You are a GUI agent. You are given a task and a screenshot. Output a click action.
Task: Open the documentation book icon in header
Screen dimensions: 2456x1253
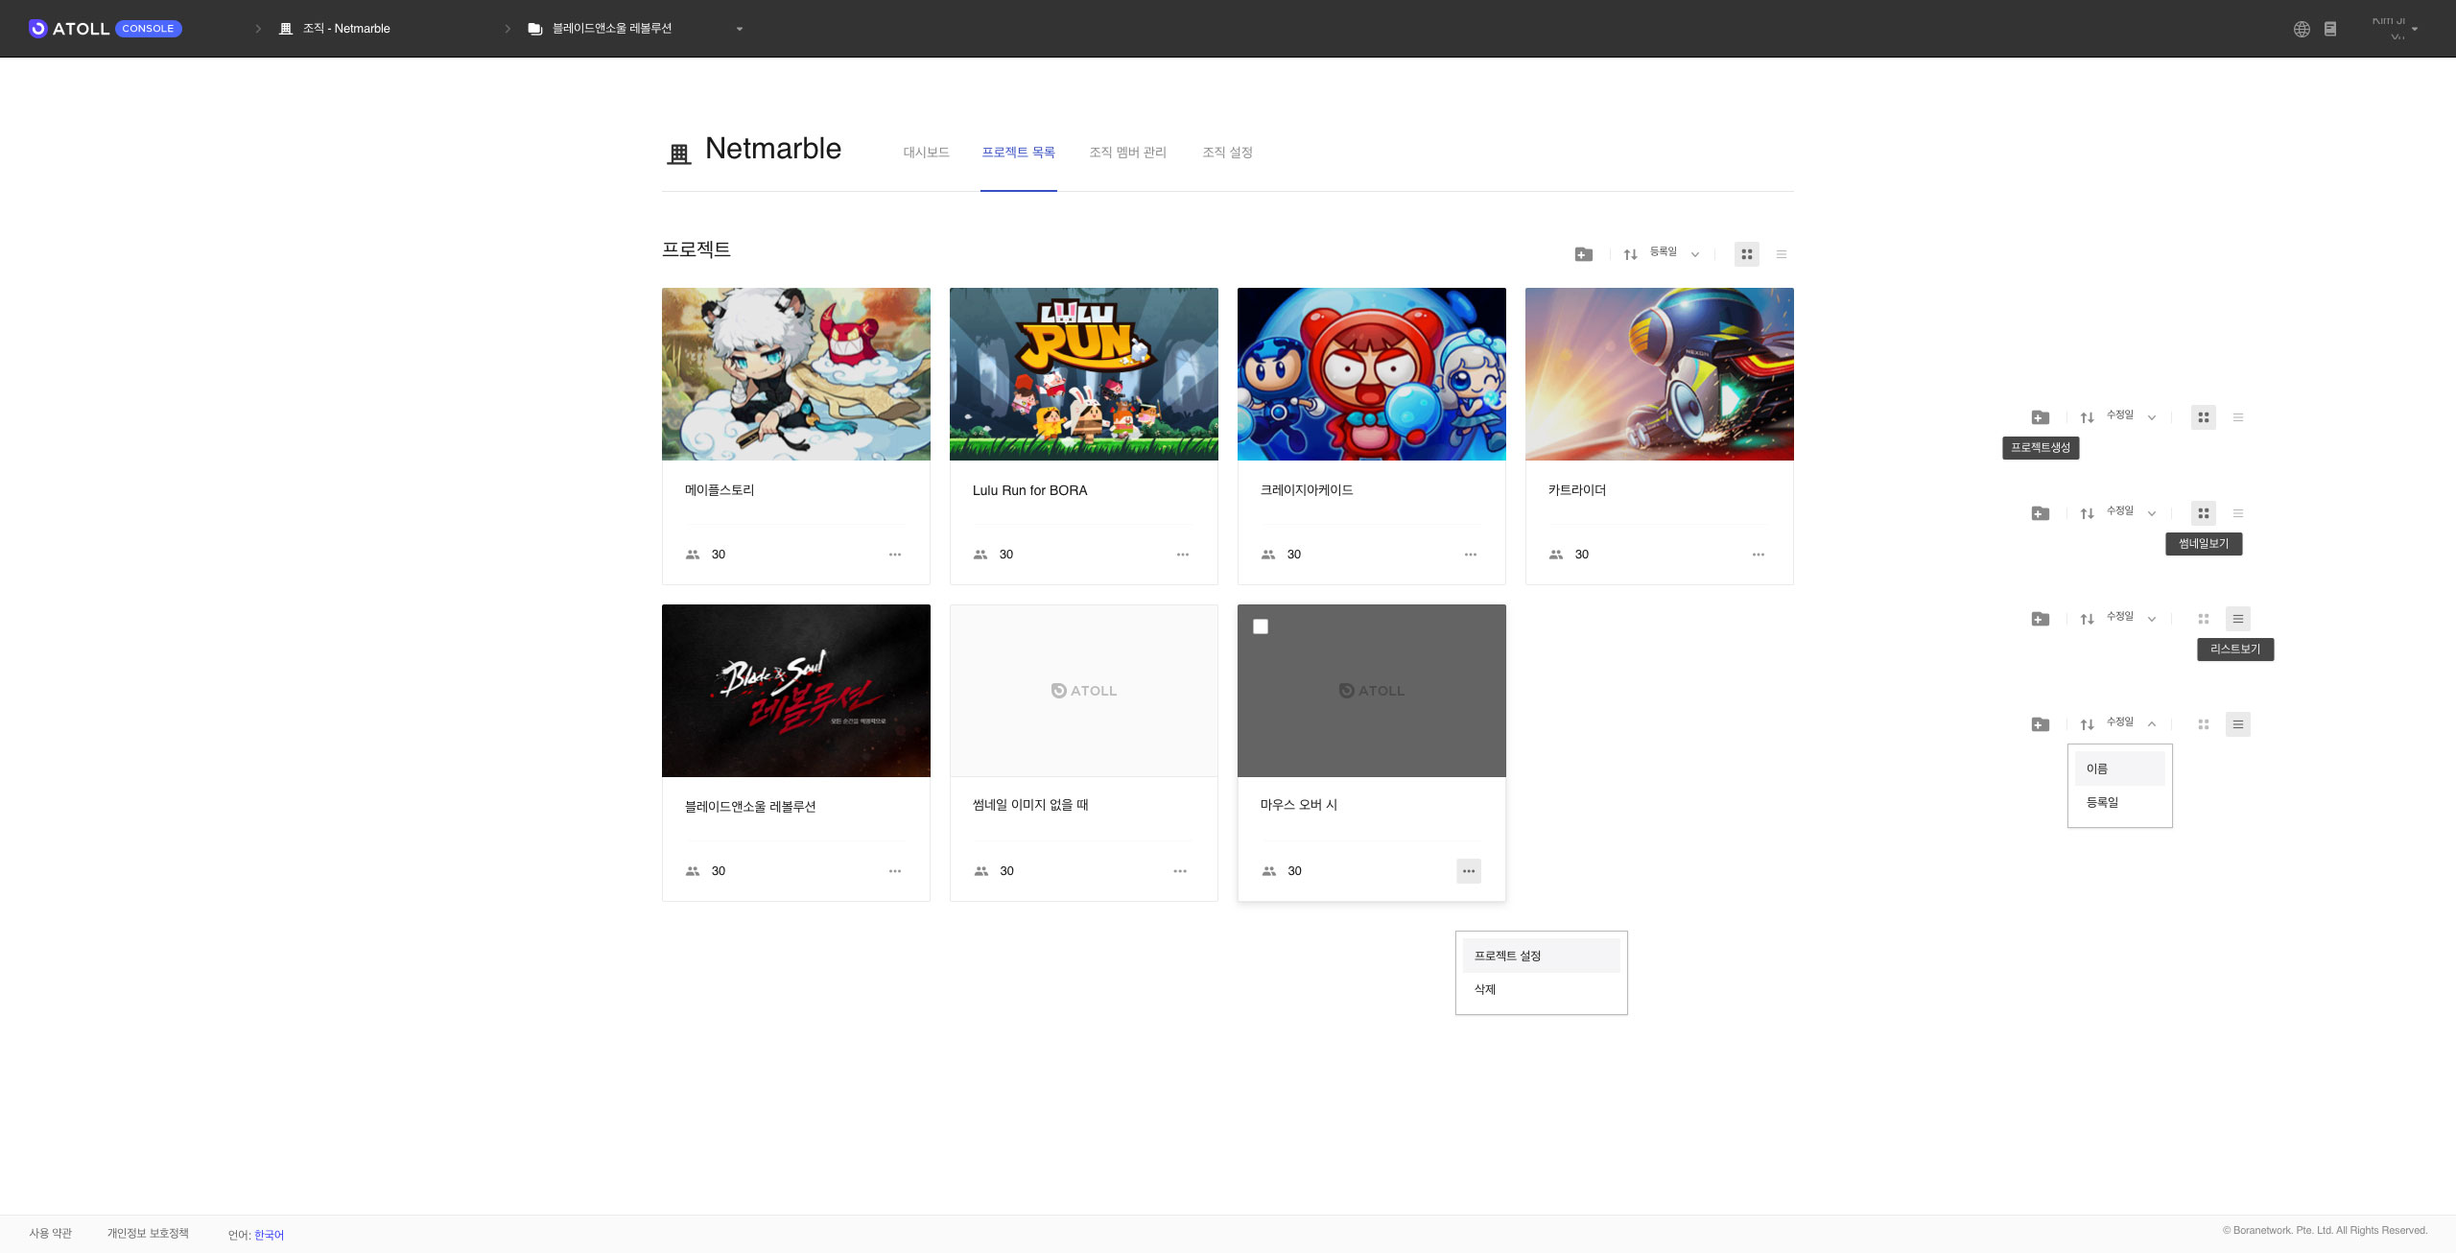point(2330,29)
